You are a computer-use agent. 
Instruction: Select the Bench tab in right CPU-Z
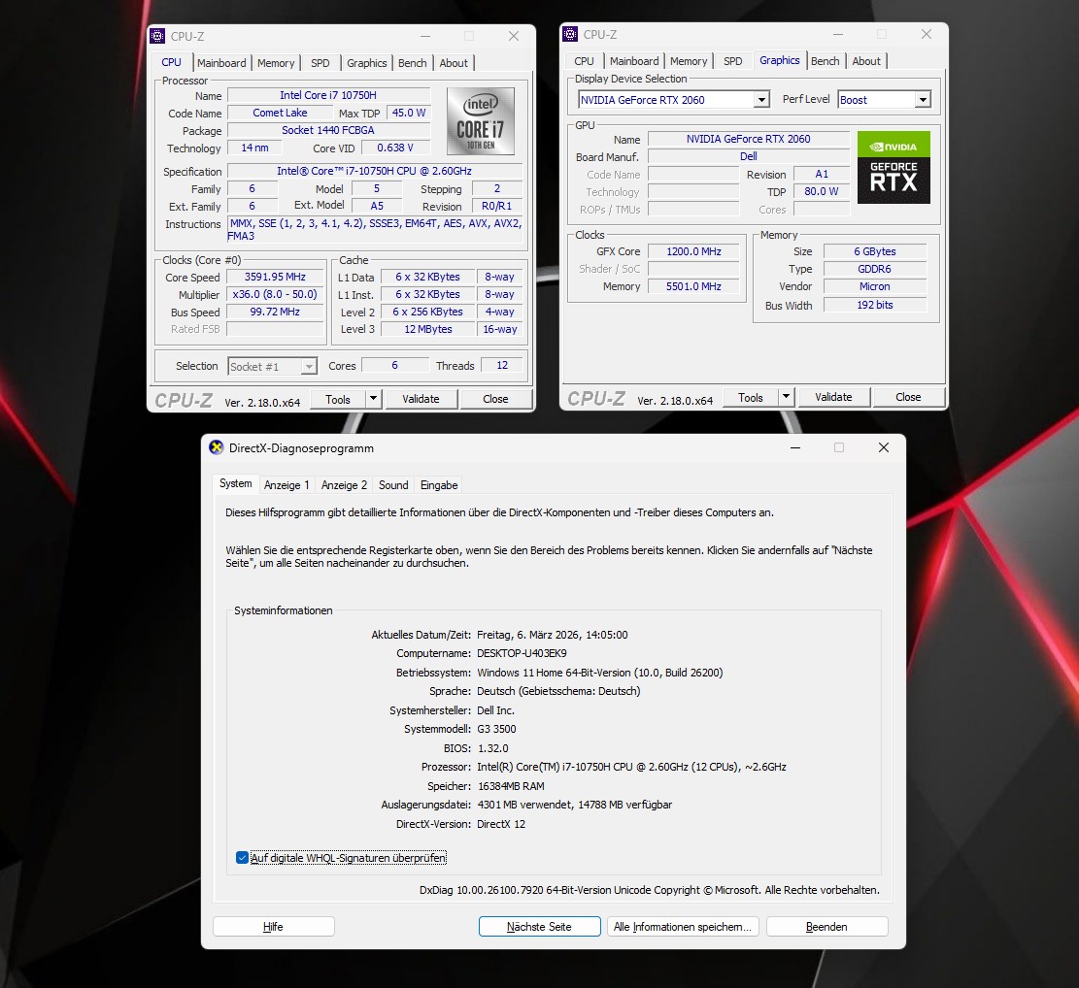tap(826, 60)
